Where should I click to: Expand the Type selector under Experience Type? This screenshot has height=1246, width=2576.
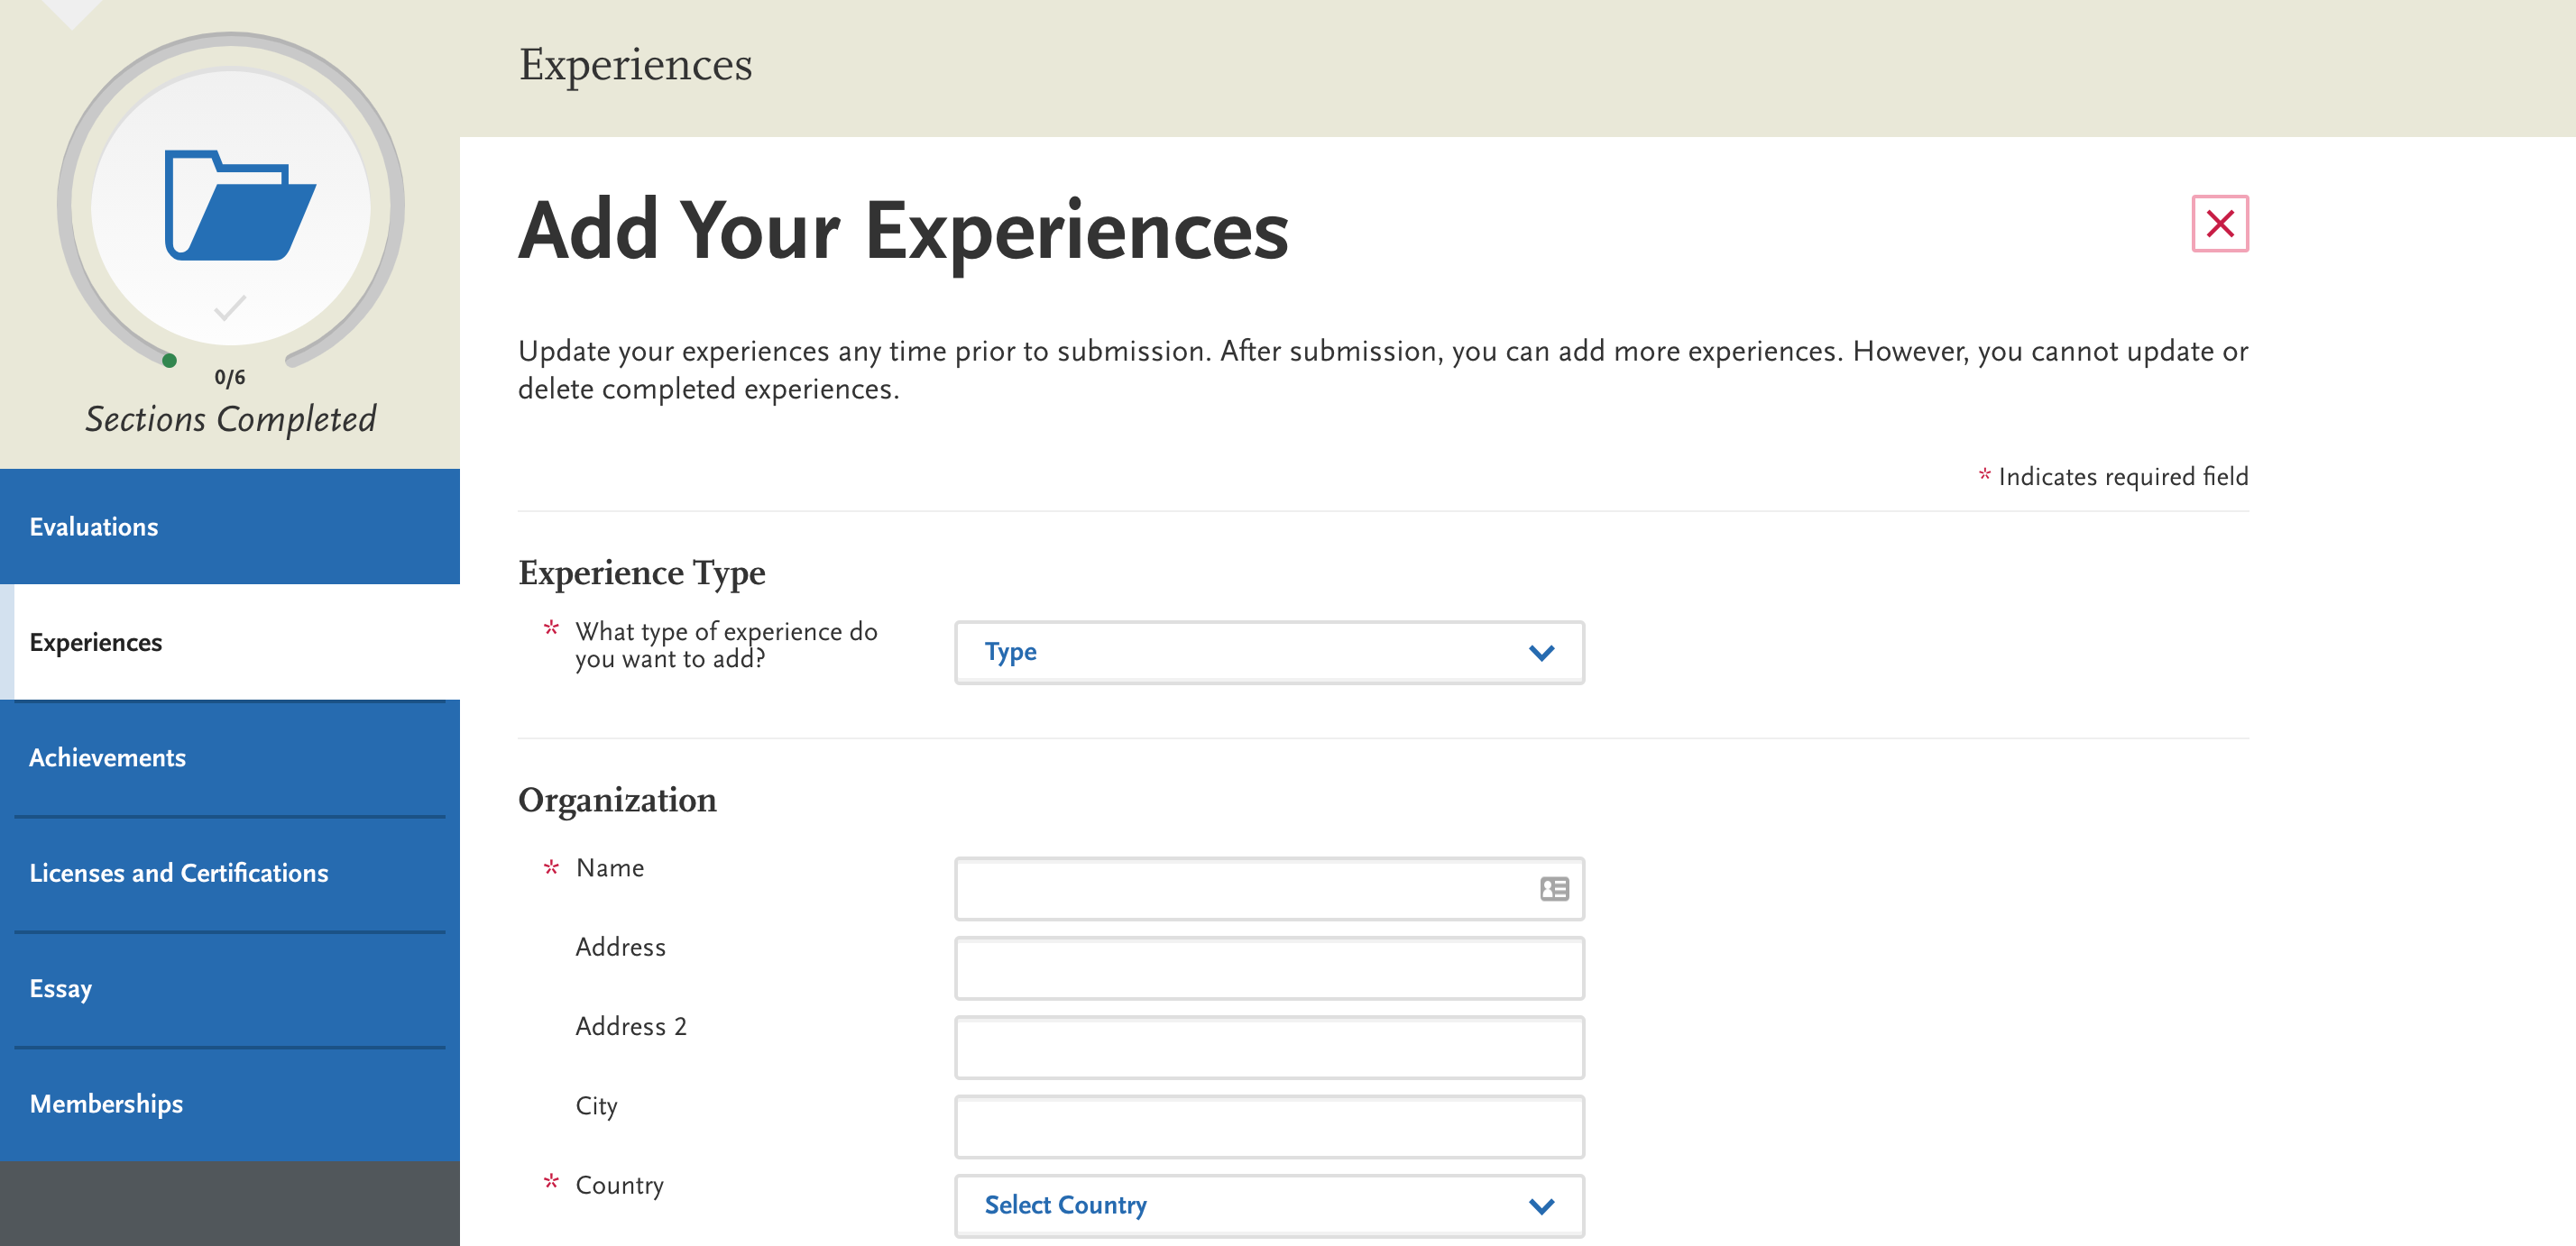(x=1268, y=653)
